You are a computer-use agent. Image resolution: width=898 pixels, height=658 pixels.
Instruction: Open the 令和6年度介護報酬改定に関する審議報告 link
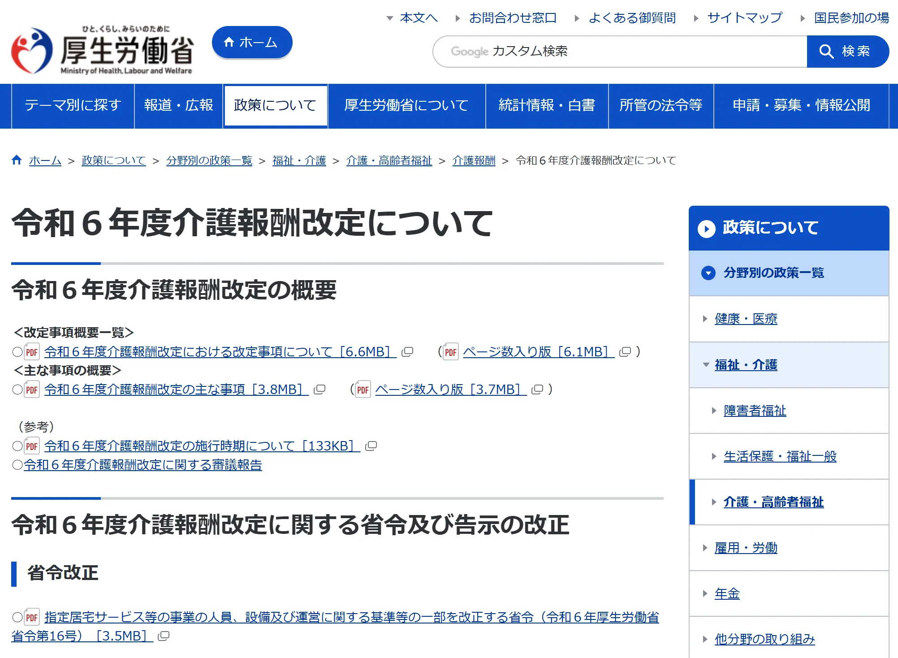tap(142, 465)
